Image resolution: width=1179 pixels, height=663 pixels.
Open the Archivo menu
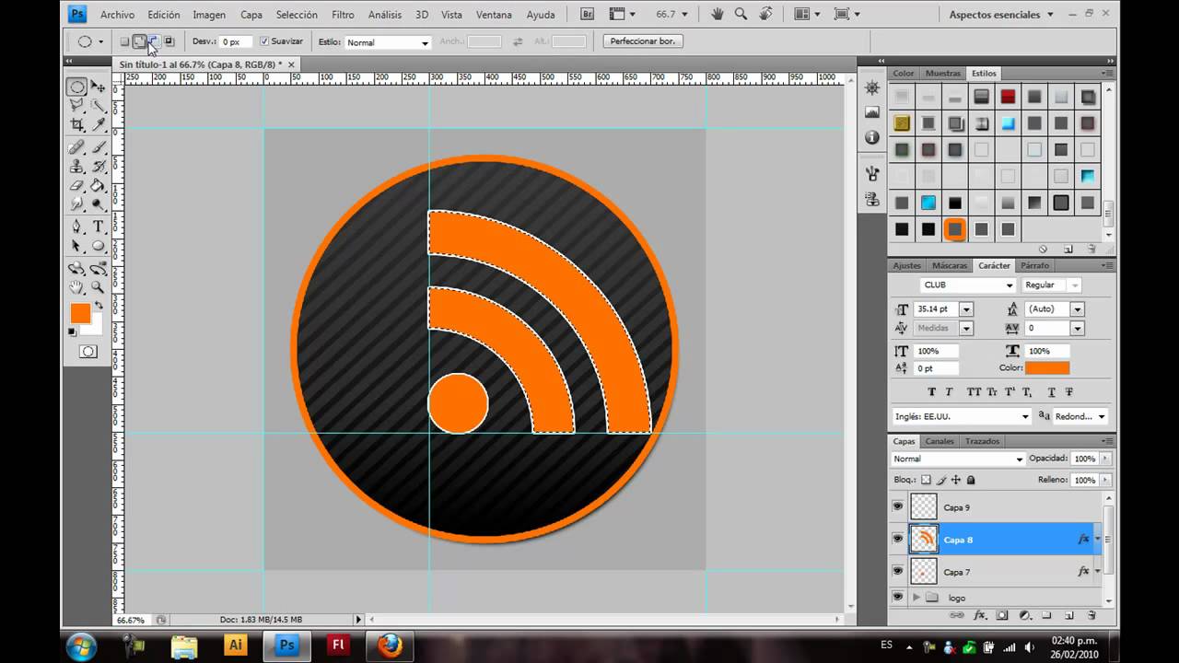(x=117, y=15)
